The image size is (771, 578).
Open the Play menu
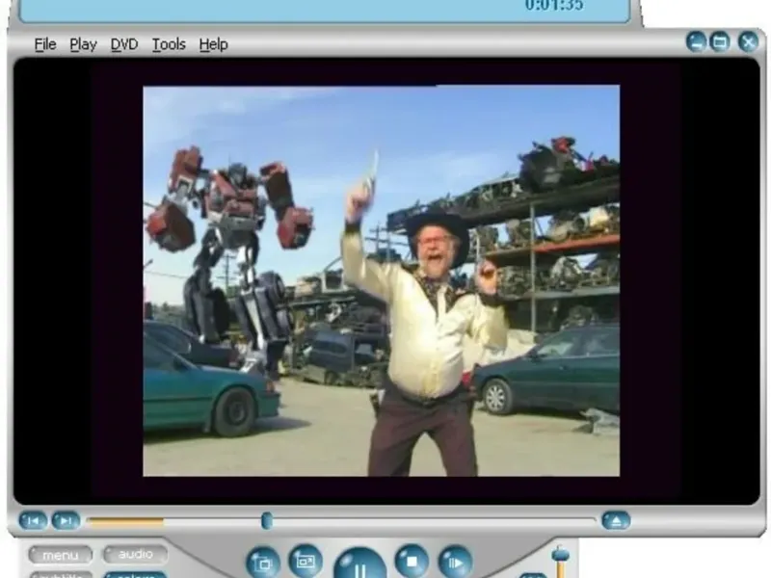pyautogui.click(x=83, y=44)
